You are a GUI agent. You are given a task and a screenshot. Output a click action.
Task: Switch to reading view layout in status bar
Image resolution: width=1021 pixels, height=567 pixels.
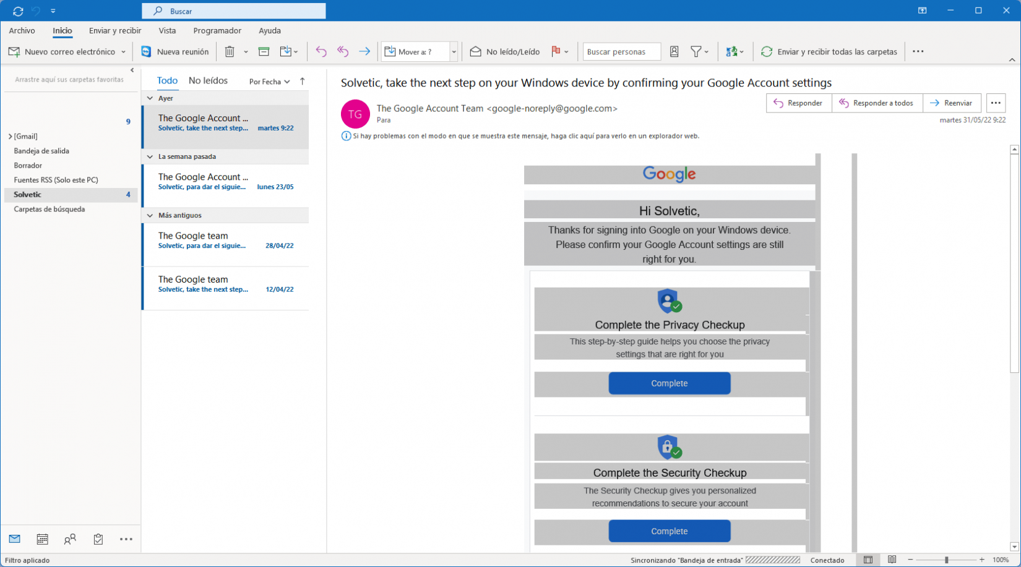point(892,560)
